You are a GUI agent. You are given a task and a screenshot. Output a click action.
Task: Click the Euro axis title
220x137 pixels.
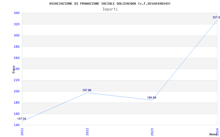tap(13, 69)
